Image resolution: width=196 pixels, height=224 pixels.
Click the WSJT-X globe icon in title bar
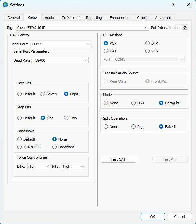click(5, 5)
